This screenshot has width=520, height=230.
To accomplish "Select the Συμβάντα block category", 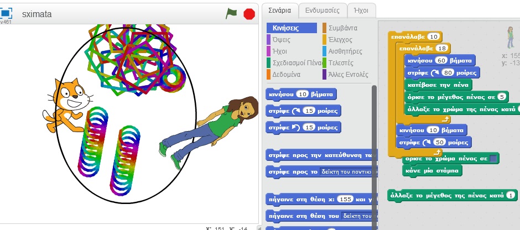I will tap(342, 28).
